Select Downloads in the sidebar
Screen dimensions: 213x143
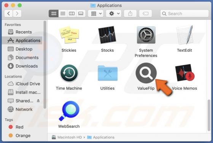point(22,66)
